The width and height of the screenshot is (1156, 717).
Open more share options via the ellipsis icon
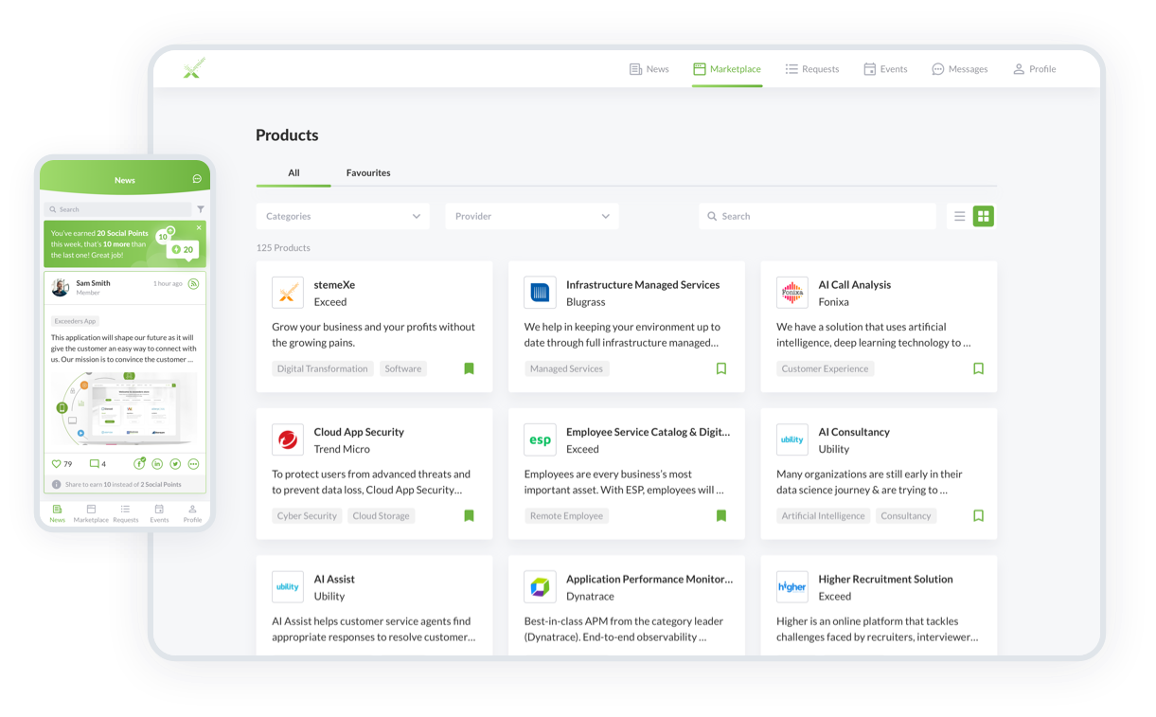(193, 464)
